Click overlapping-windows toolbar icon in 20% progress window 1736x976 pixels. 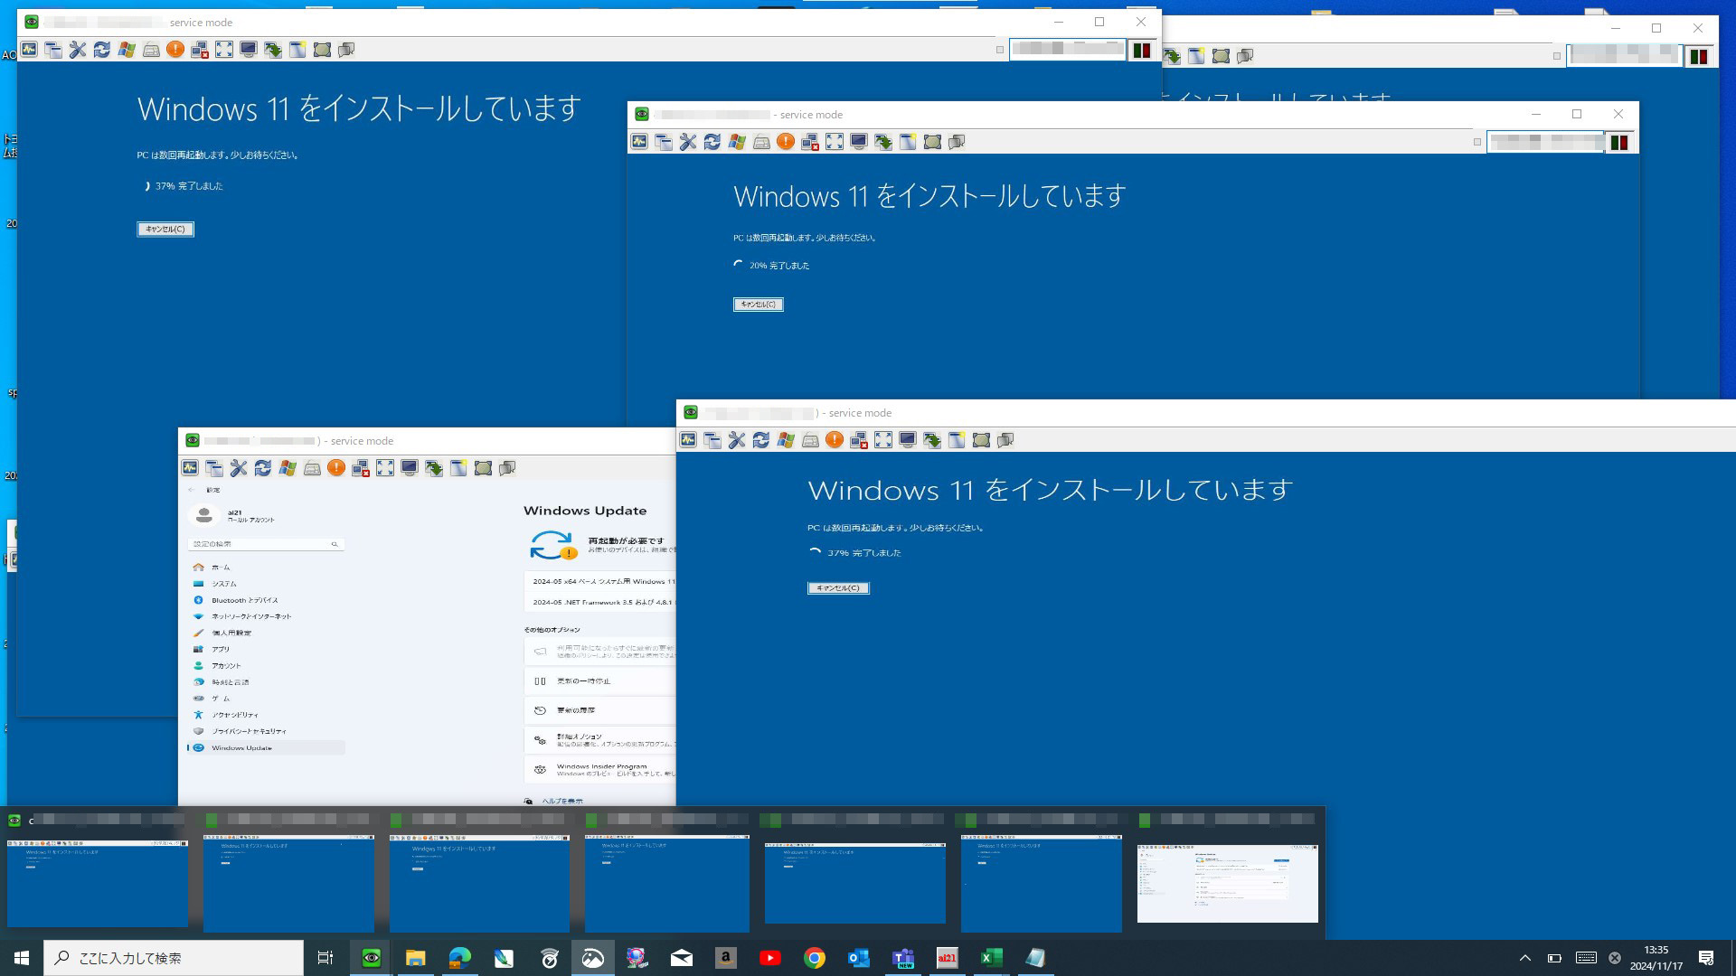(664, 142)
